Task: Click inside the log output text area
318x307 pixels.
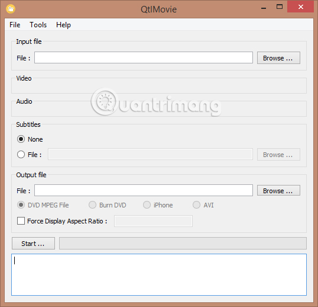Action: [x=159, y=274]
